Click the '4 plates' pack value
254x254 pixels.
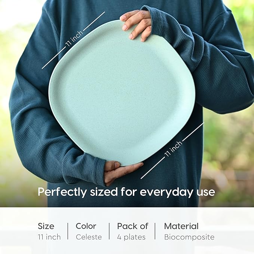(x=131, y=237)
